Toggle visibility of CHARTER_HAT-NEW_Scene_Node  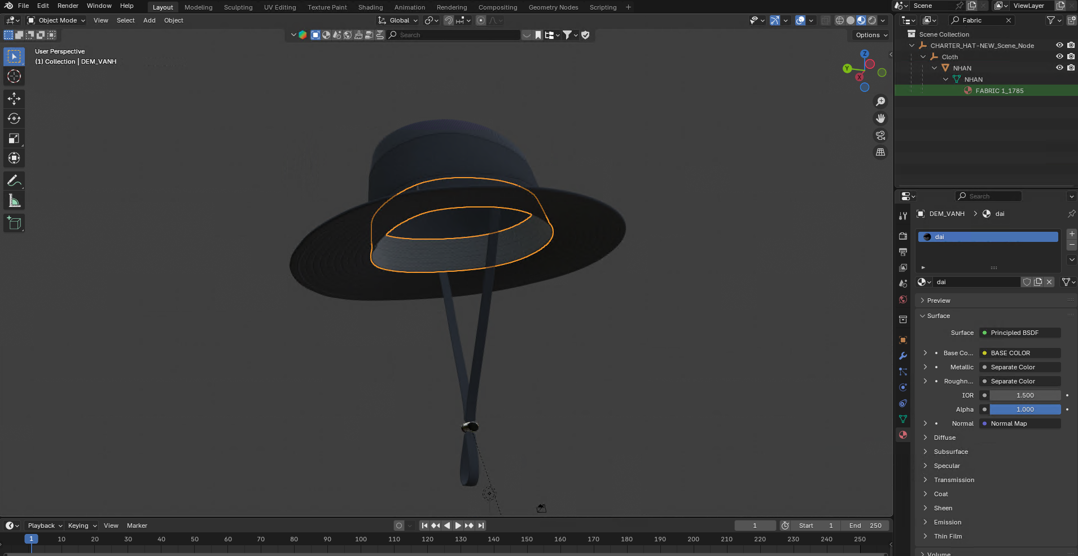pos(1059,45)
